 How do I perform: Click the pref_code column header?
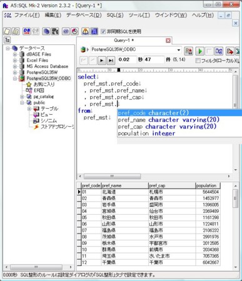[x=91, y=185]
